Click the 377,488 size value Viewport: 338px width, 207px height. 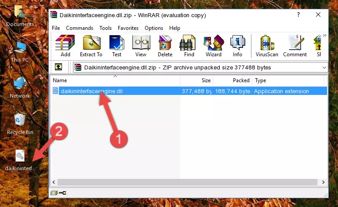click(x=196, y=91)
